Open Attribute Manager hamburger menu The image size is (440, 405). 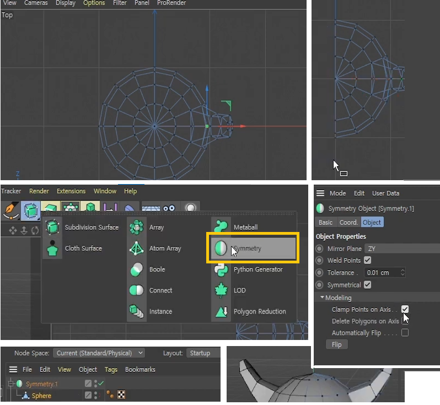(320, 193)
